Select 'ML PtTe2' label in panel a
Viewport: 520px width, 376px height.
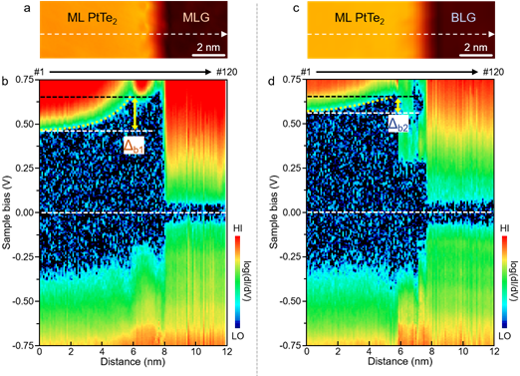tap(92, 18)
